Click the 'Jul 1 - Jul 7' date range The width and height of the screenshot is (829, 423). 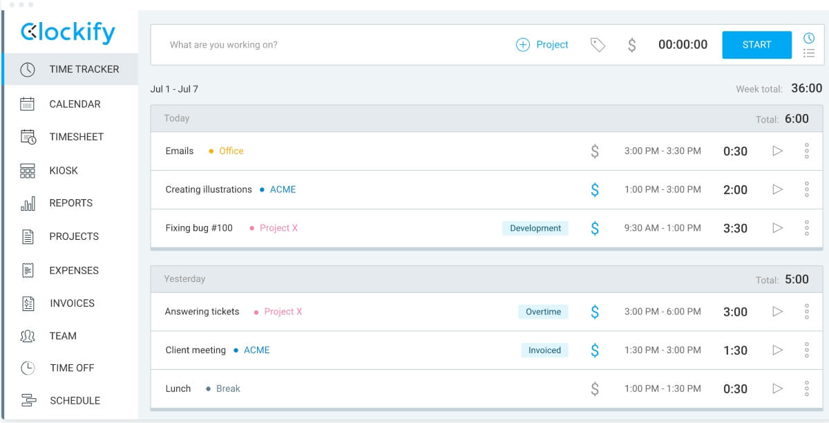[x=174, y=89]
